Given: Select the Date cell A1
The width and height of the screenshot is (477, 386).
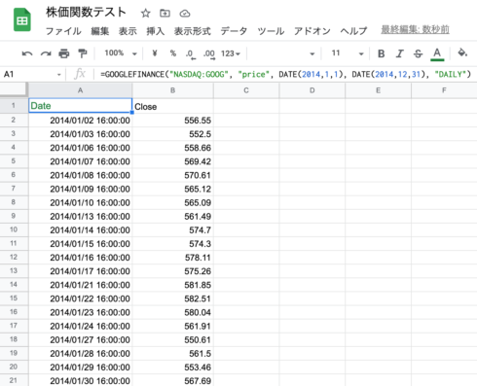Looking at the screenshot, I should point(80,106).
